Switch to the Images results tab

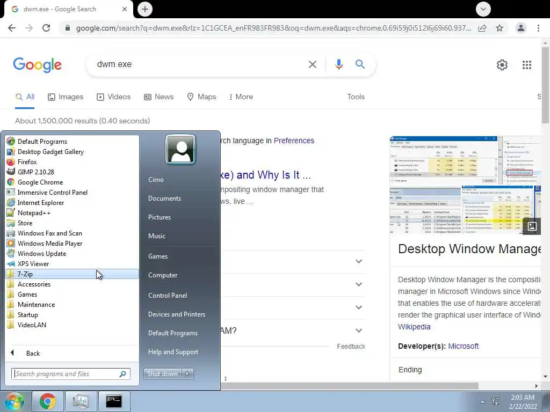click(x=66, y=97)
